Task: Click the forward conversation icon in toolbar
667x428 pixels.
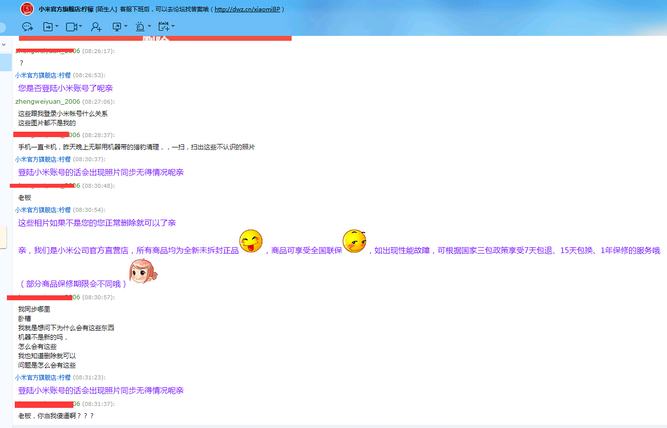Action: tap(27, 27)
